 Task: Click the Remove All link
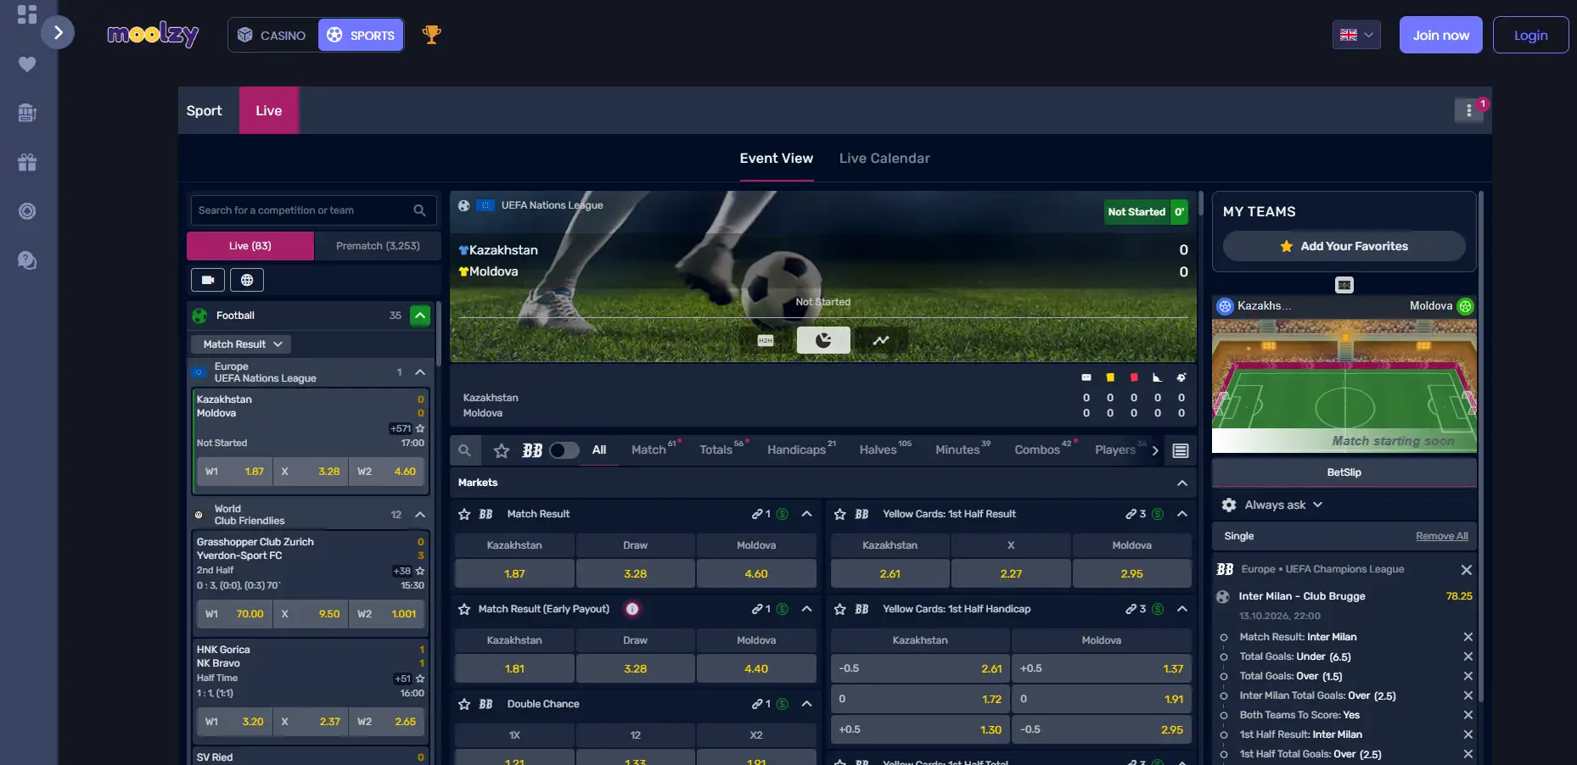pos(1441,536)
